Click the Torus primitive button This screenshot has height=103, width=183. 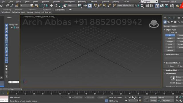click(x=170, y=45)
